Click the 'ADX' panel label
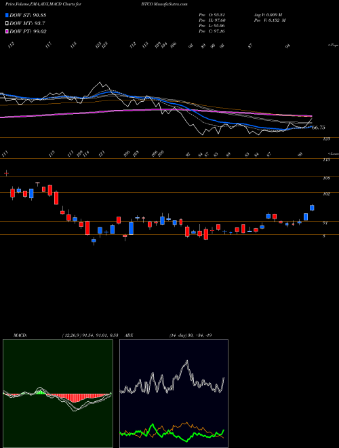This screenshot has height=448, width=339. click(129, 335)
